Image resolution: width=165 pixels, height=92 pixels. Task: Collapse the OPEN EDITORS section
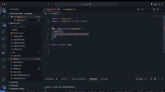click(x=25, y=14)
